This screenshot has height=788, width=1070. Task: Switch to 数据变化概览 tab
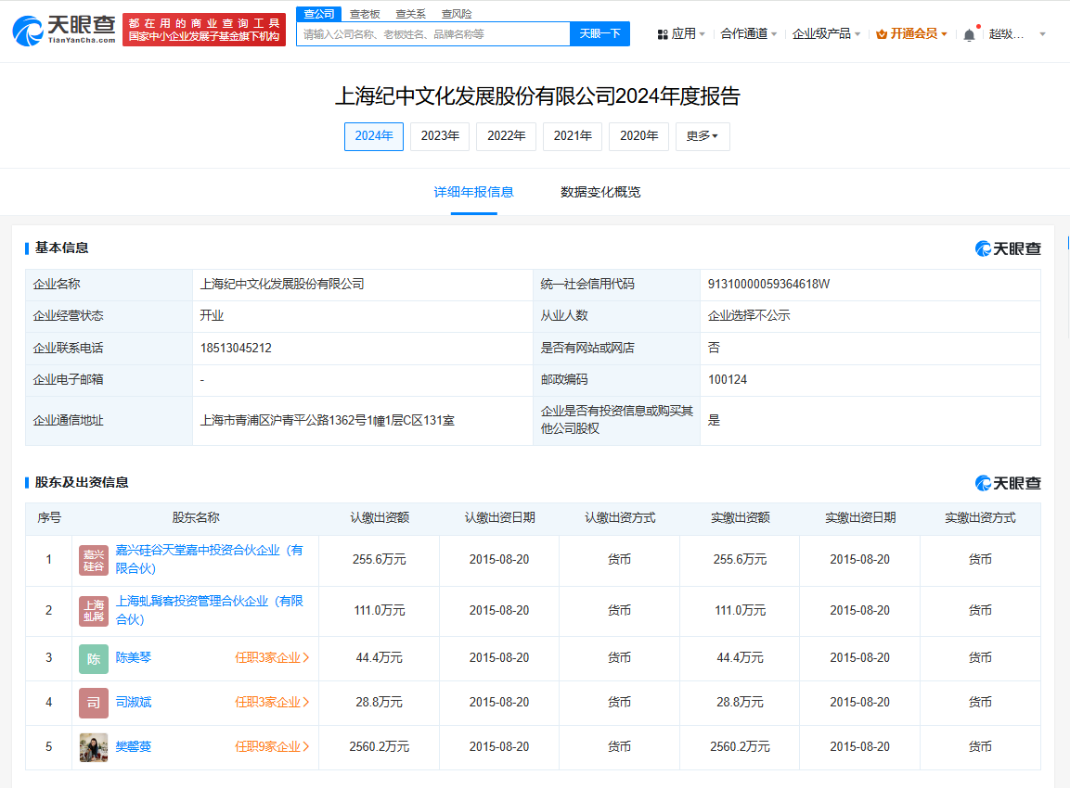click(x=600, y=192)
